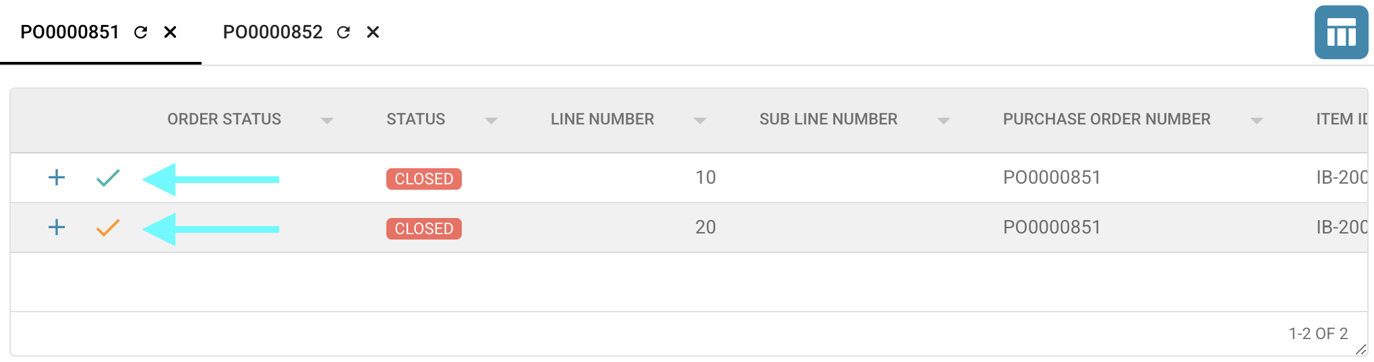Click the grid resize handle at bottom-right corner
Screen dimensions: 1374x362
pyautogui.click(x=1361, y=349)
